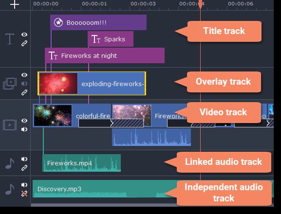Mute the overlay track speaker icon

click(x=24, y=84)
